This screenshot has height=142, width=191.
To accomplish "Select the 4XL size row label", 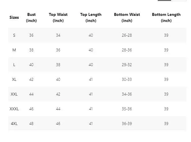I will click(14, 124).
